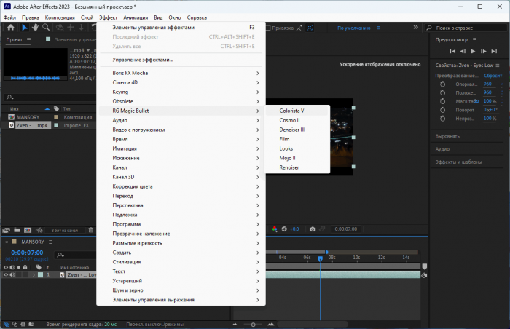Image resolution: width=510 pixels, height=329 pixels.
Task: Select Denoiser III effect
Action: tap(292, 130)
